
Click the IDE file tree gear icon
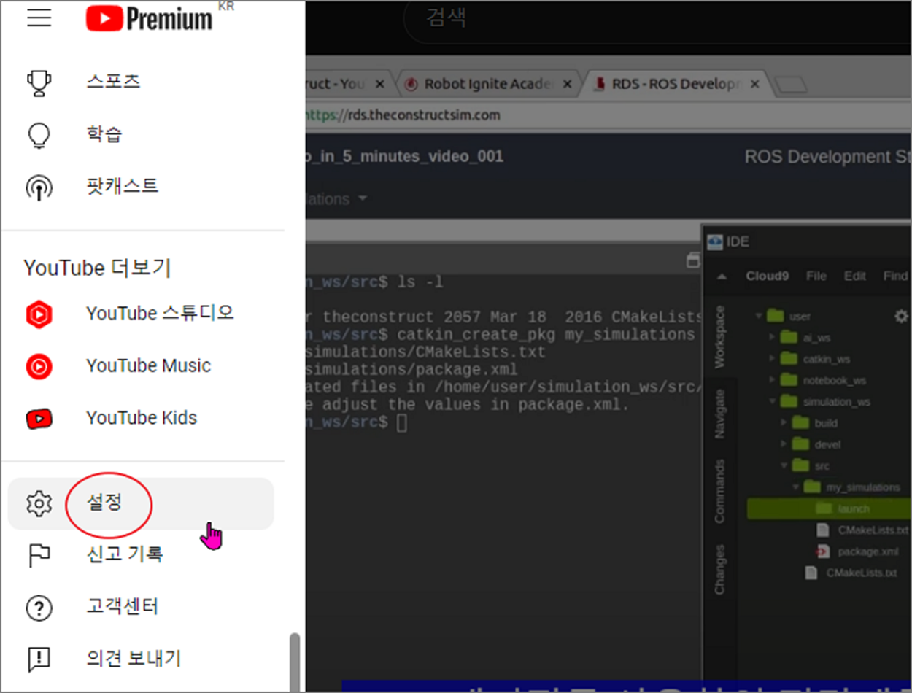[902, 316]
